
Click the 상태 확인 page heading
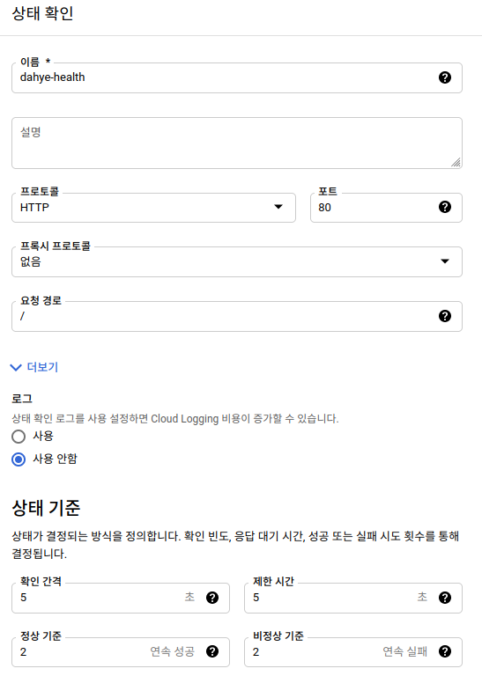pos(42,13)
